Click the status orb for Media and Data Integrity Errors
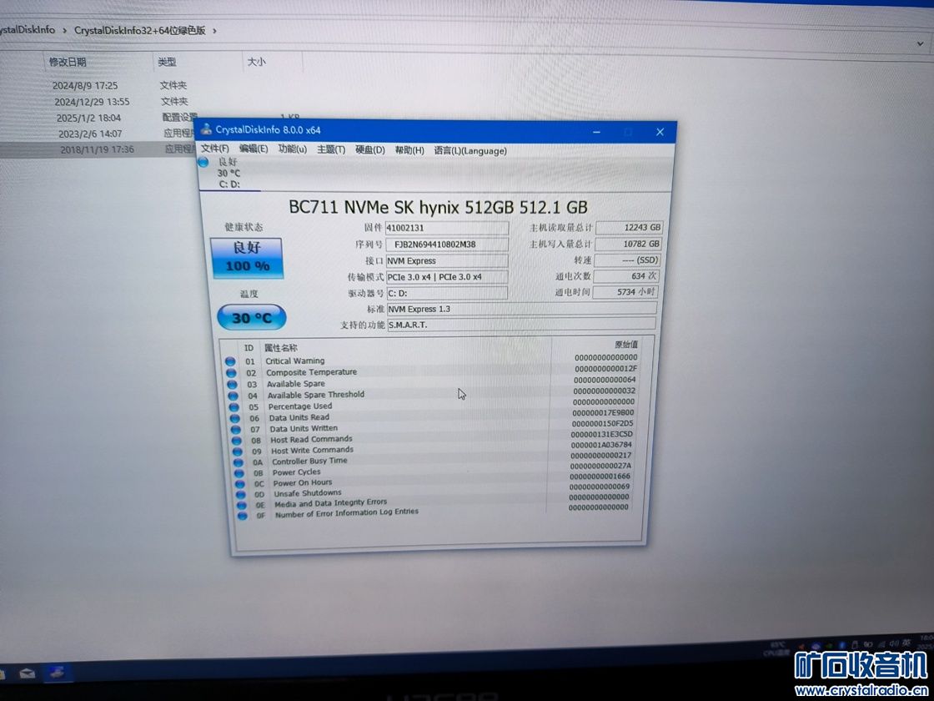The width and height of the screenshot is (934, 701). [x=241, y=505]
